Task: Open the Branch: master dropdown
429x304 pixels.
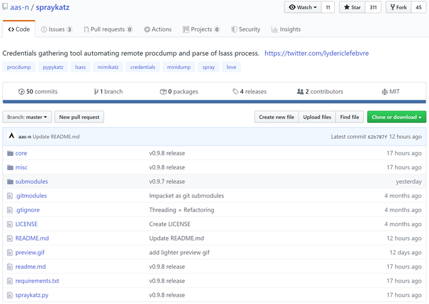Action: coord(27,117)
